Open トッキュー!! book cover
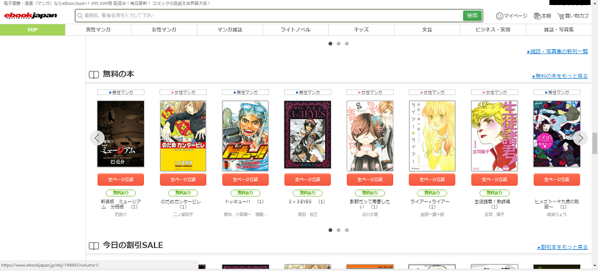Viewport: 598px width, 271px height. tap(245, 136)
